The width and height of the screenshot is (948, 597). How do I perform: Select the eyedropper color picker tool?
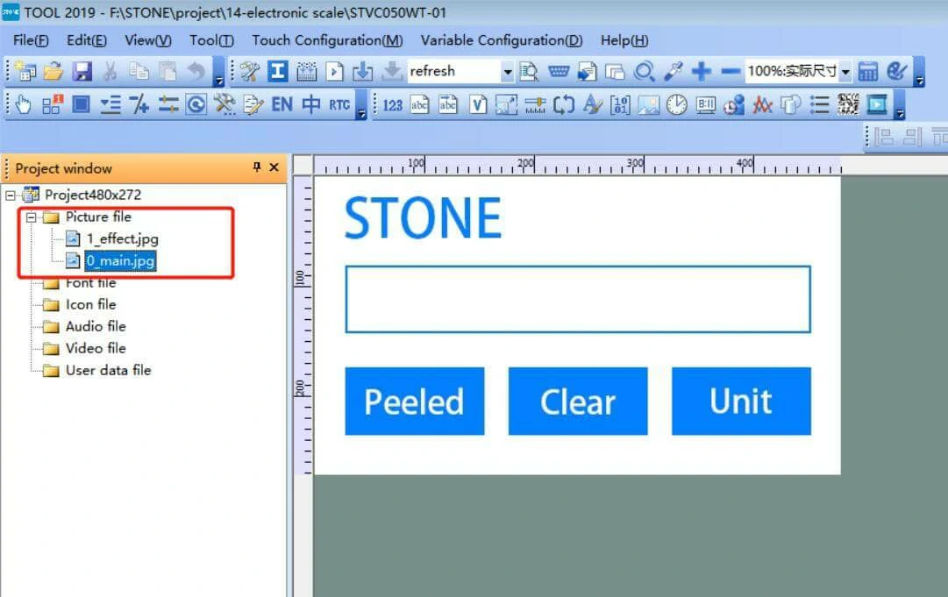coord(673,71)
